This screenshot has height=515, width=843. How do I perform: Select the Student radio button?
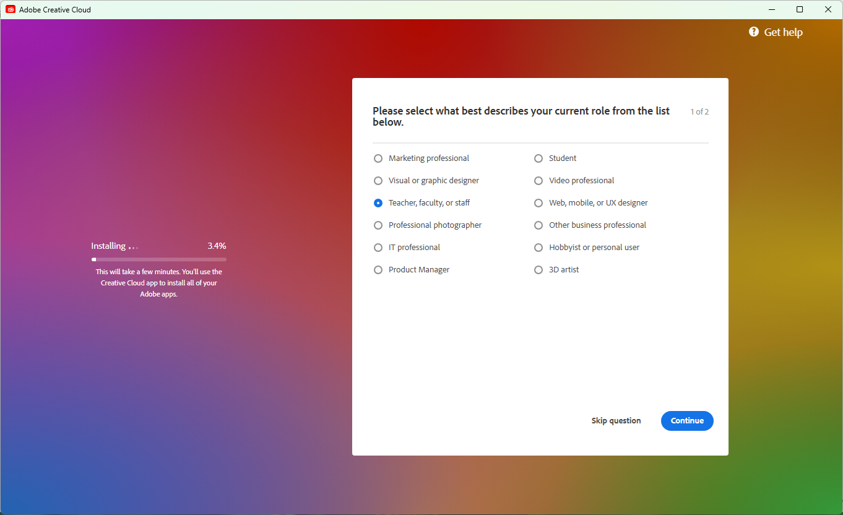coord(538,158)
